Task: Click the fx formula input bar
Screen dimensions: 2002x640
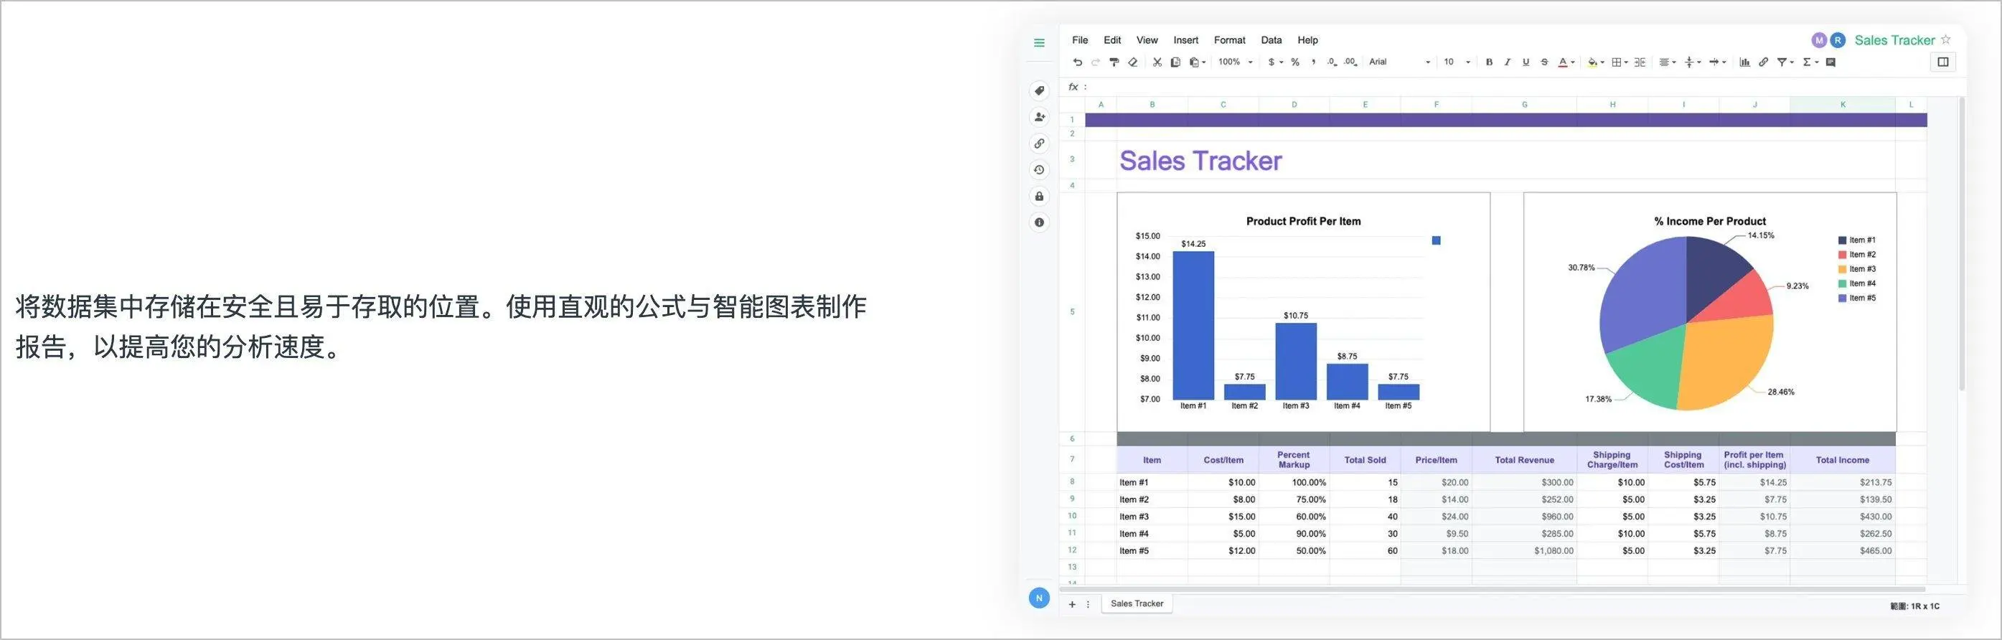Action: click(1477, 87)
